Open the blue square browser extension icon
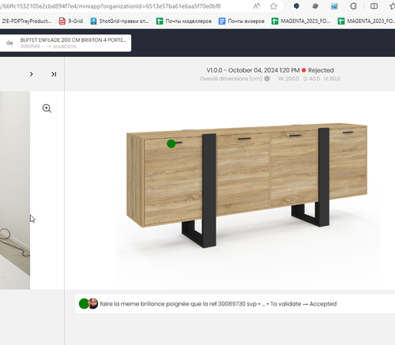 [x=334, y=6]
